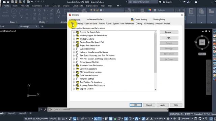Click the customization wrench icon in command line
The width and height of the screenshot is (216, 121).
point(45,109)
